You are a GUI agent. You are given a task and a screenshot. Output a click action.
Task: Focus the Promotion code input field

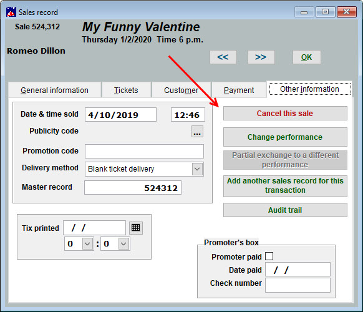[144, 151]
